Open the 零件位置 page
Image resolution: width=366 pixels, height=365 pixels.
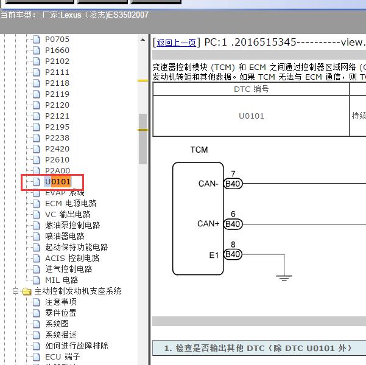tap(61, 313)
